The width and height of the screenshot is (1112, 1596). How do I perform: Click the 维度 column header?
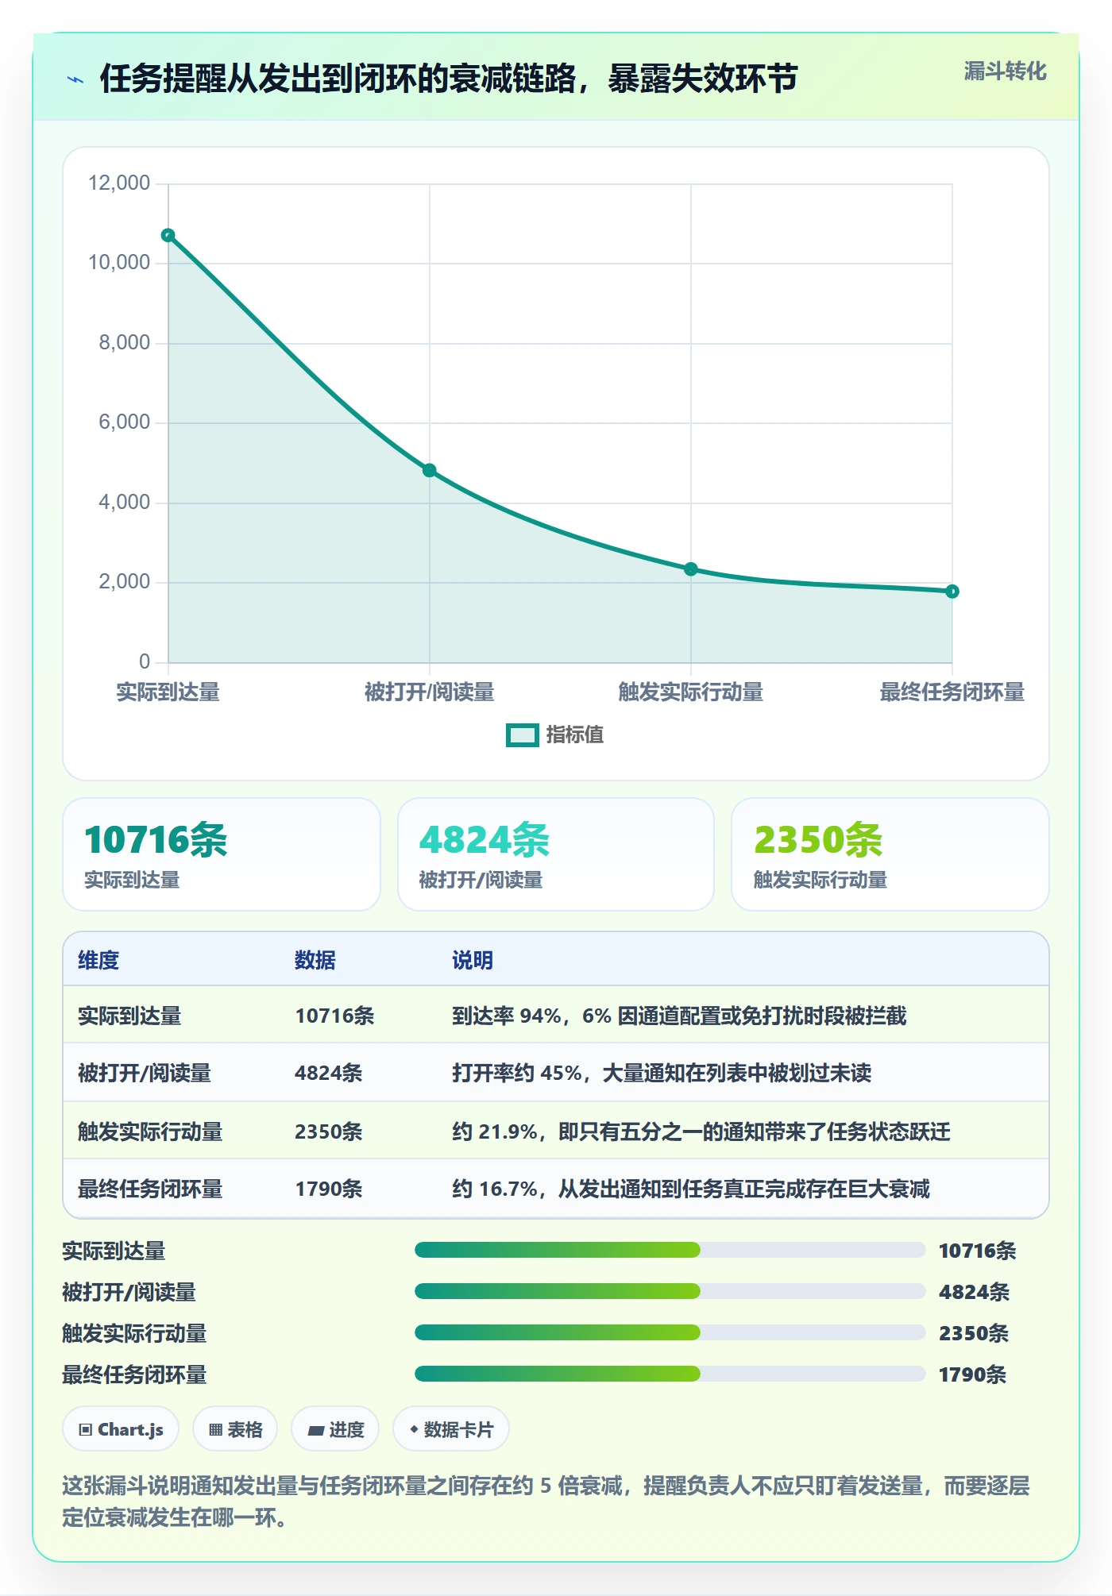pyautogui.click(x=98, y=960)
